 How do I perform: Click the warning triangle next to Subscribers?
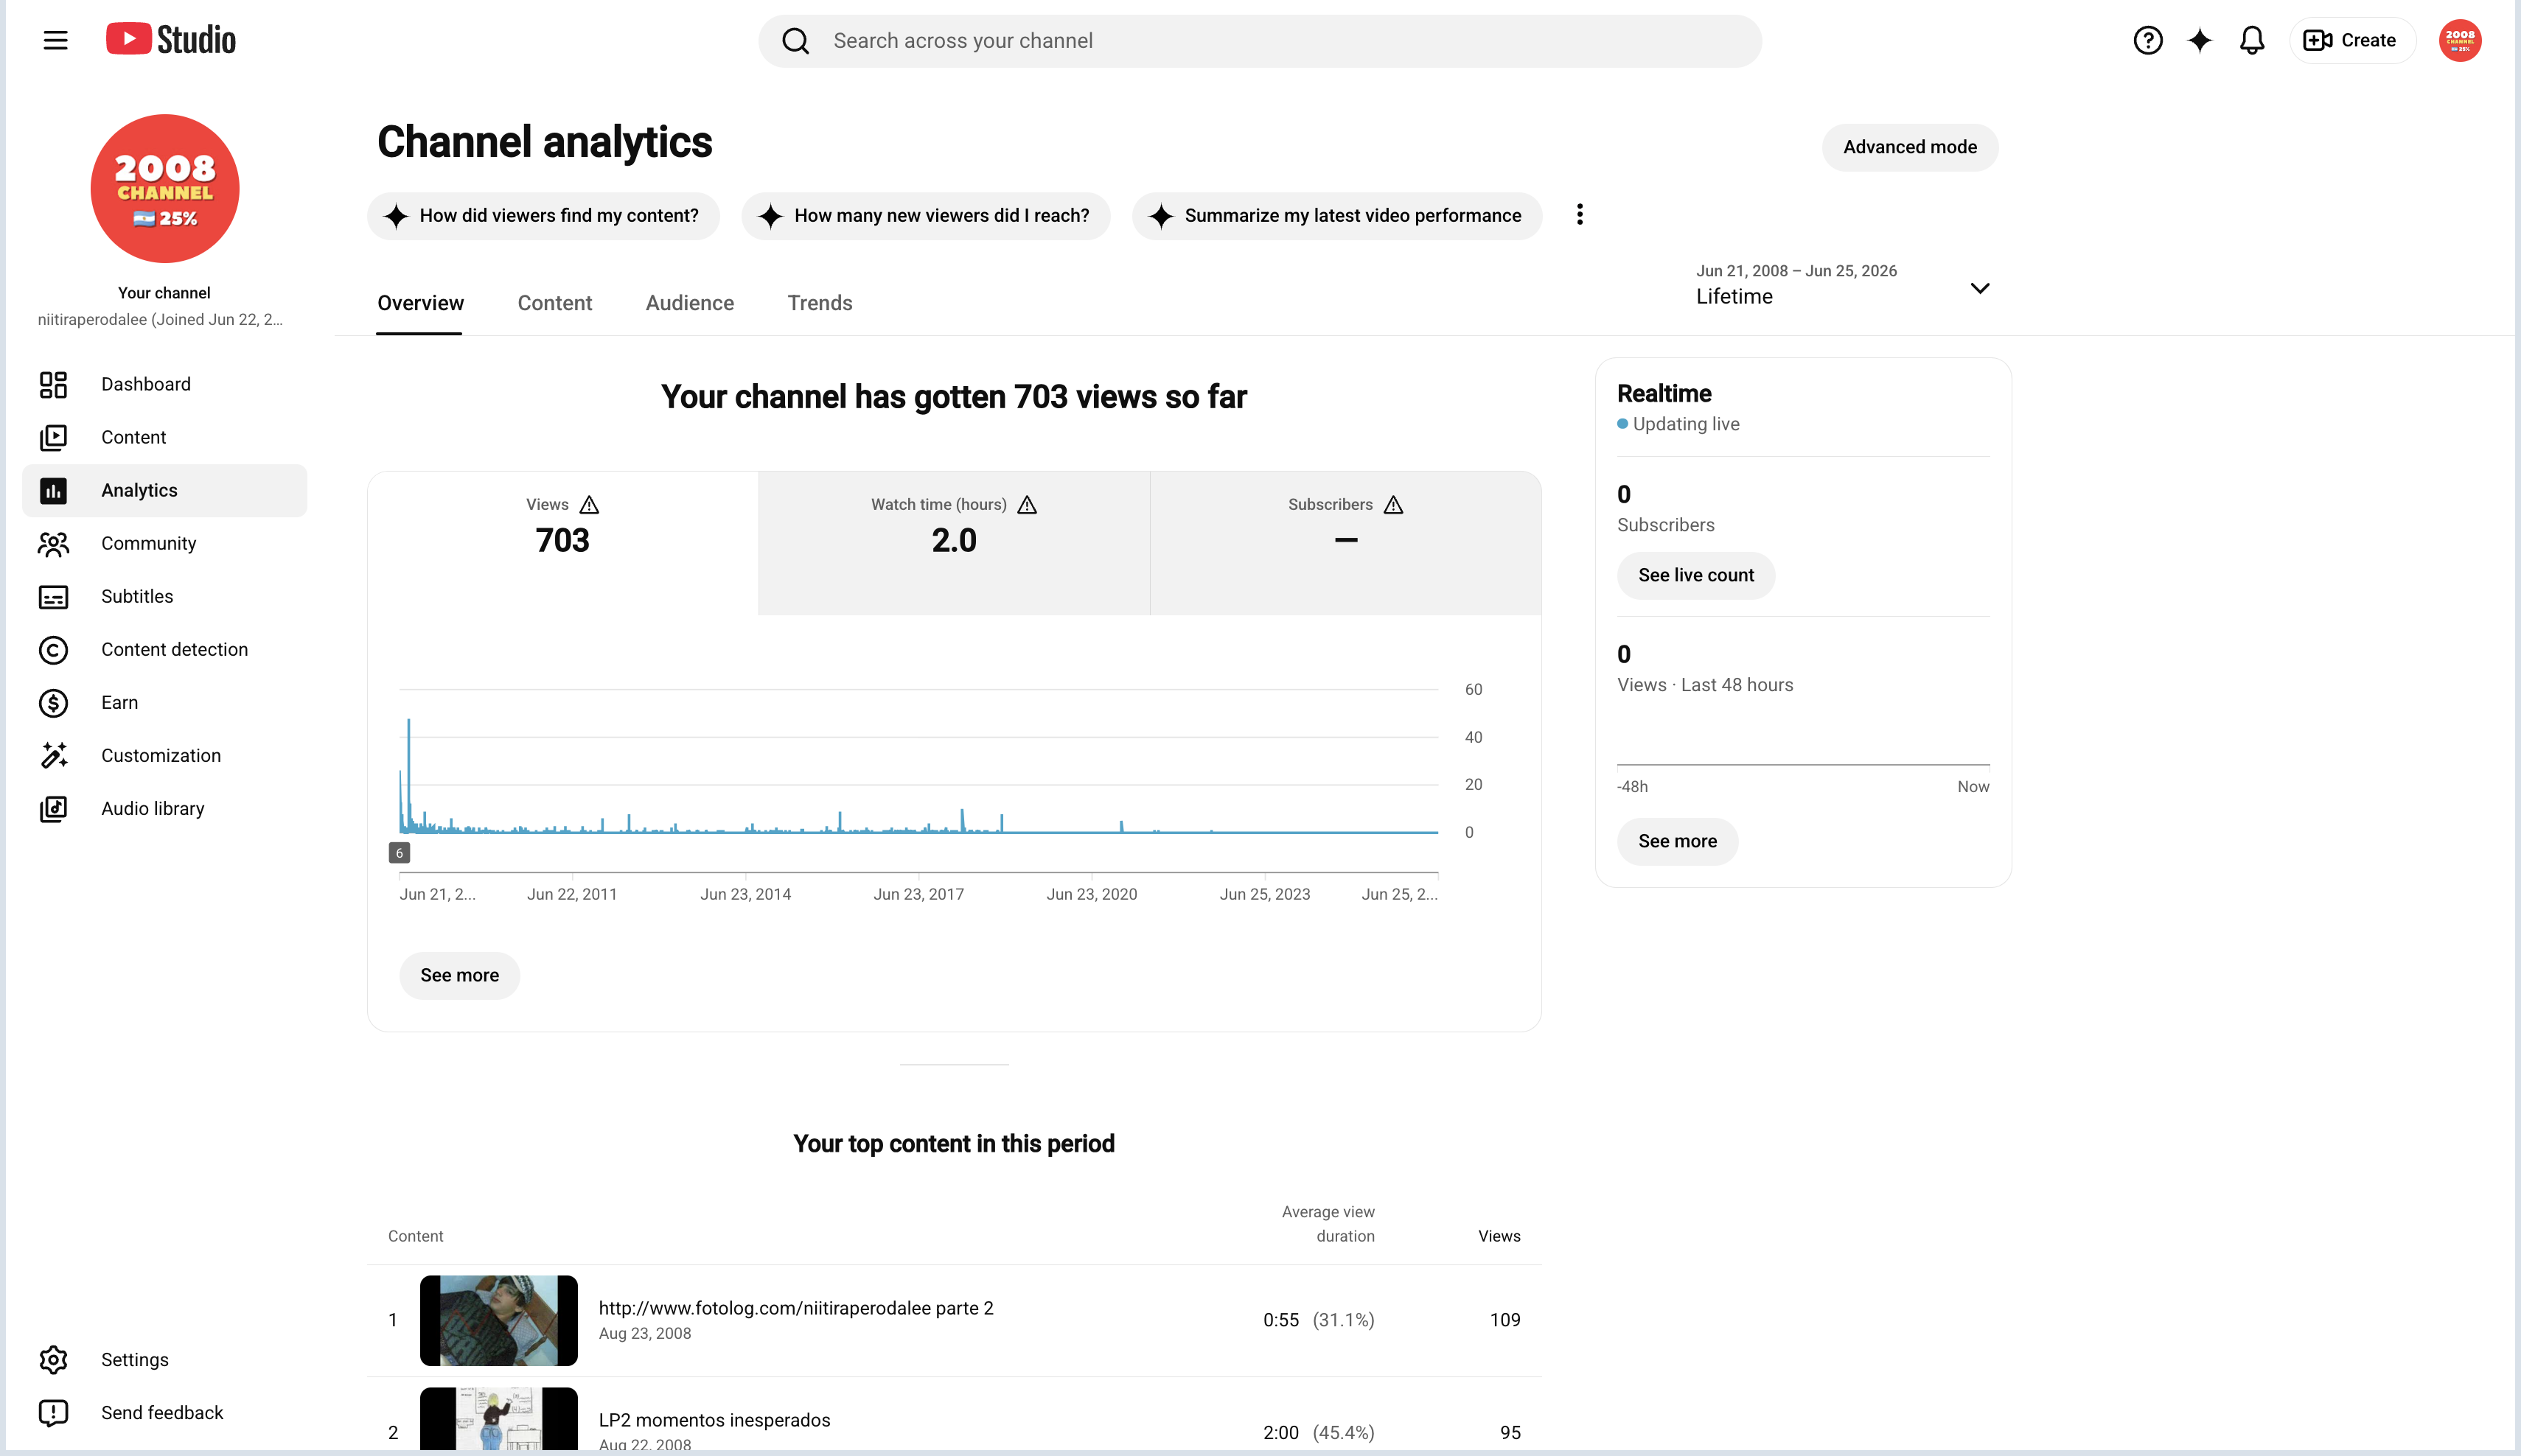pyautogui.click(x=1393, y=504)
